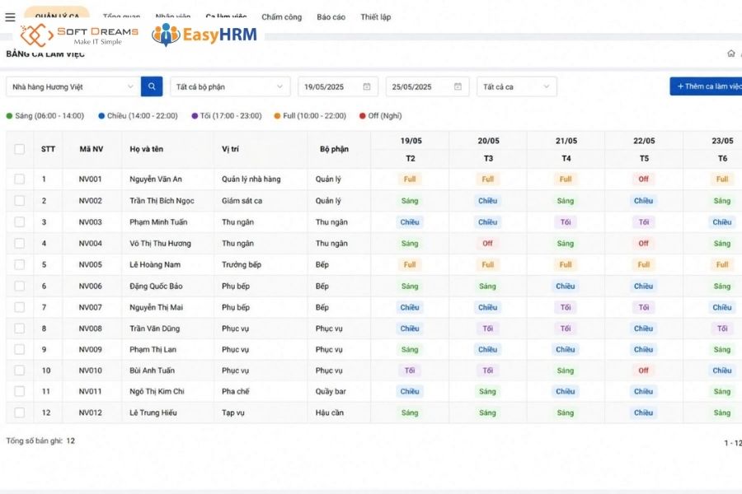Screen dimensions: 742x494
Task: Open calendar icon for 19/05/2025 field
Action: click(x=367, y=86)
